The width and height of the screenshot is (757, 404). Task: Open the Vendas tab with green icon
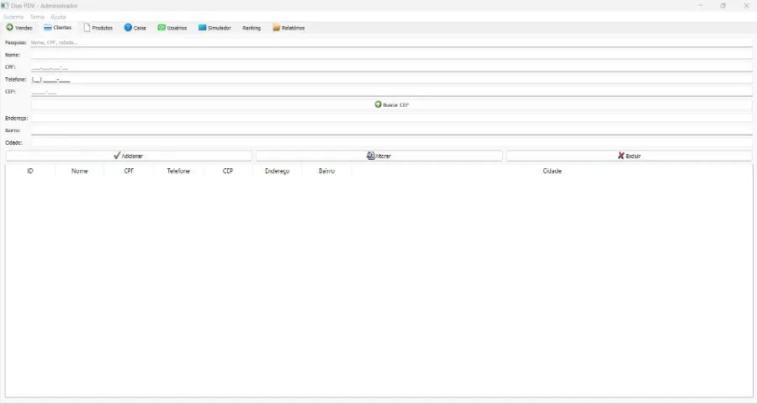(x=19, y=28)
